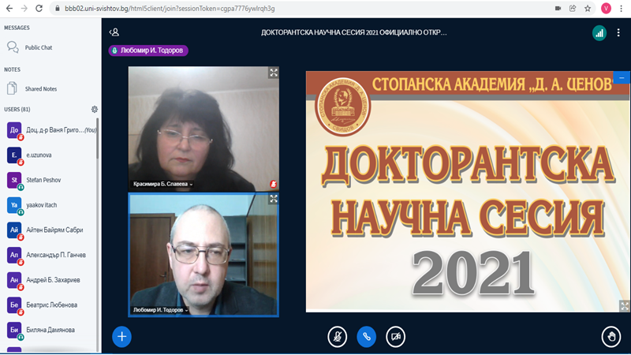
Task: Click Stefan Peshov's avatar icon
Action: (x=14, y=180)
